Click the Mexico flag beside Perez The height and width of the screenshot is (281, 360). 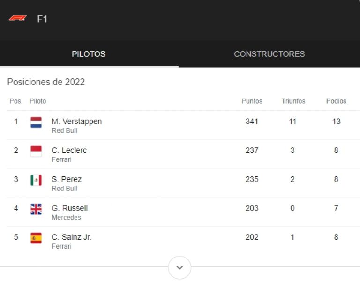(x=36, y=180)
